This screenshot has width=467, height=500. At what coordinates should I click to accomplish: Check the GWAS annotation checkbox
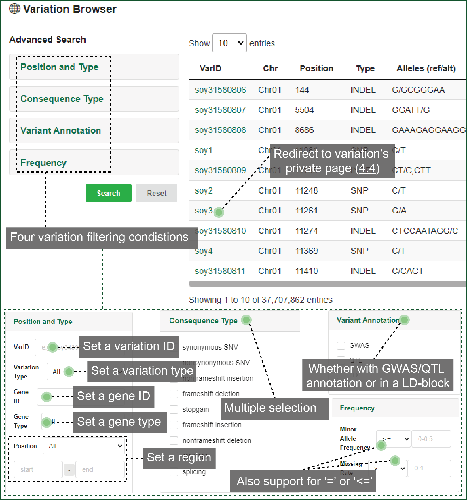(x=341, y=345)
